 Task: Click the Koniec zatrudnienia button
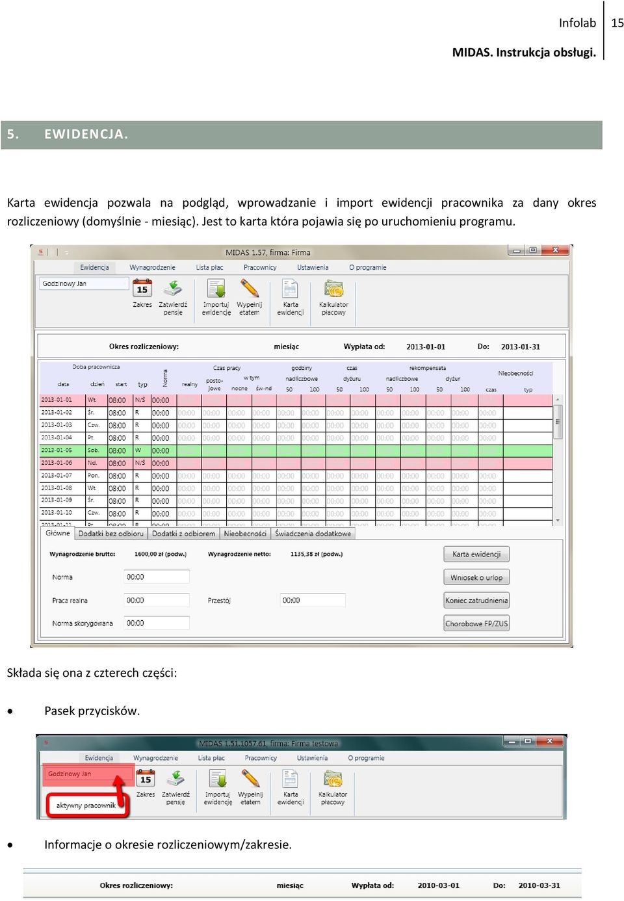(476, 601)
